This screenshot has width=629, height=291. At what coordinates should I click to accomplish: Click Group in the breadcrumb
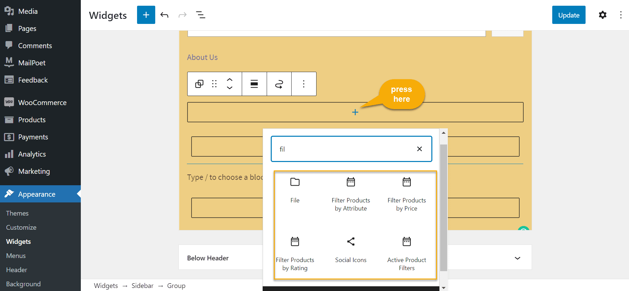(x=176, y=286)
